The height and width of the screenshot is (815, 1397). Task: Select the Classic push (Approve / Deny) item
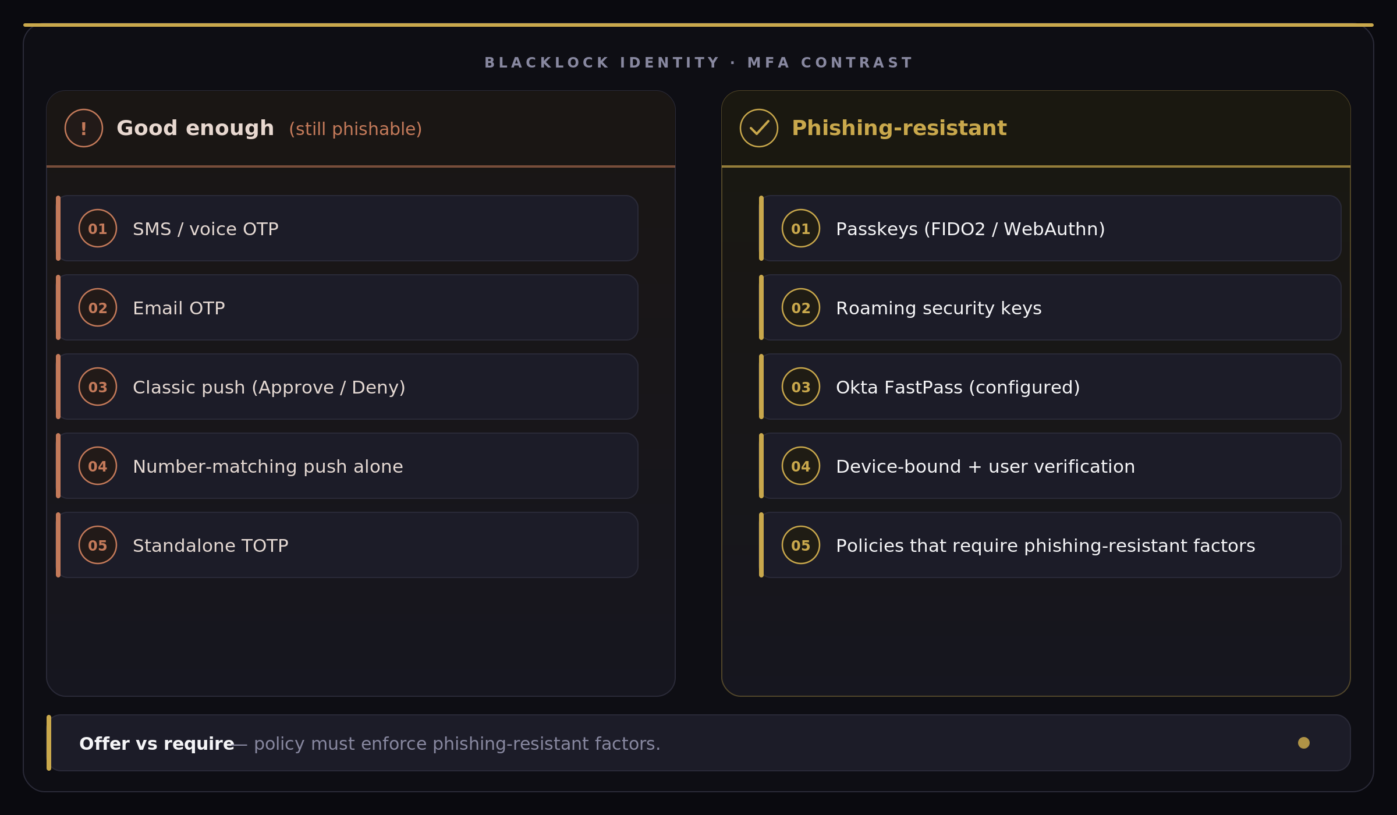pyautogui.click(x=348, y=387)
